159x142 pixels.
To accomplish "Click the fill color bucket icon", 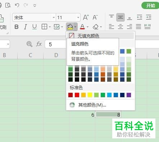I will 70,27.
